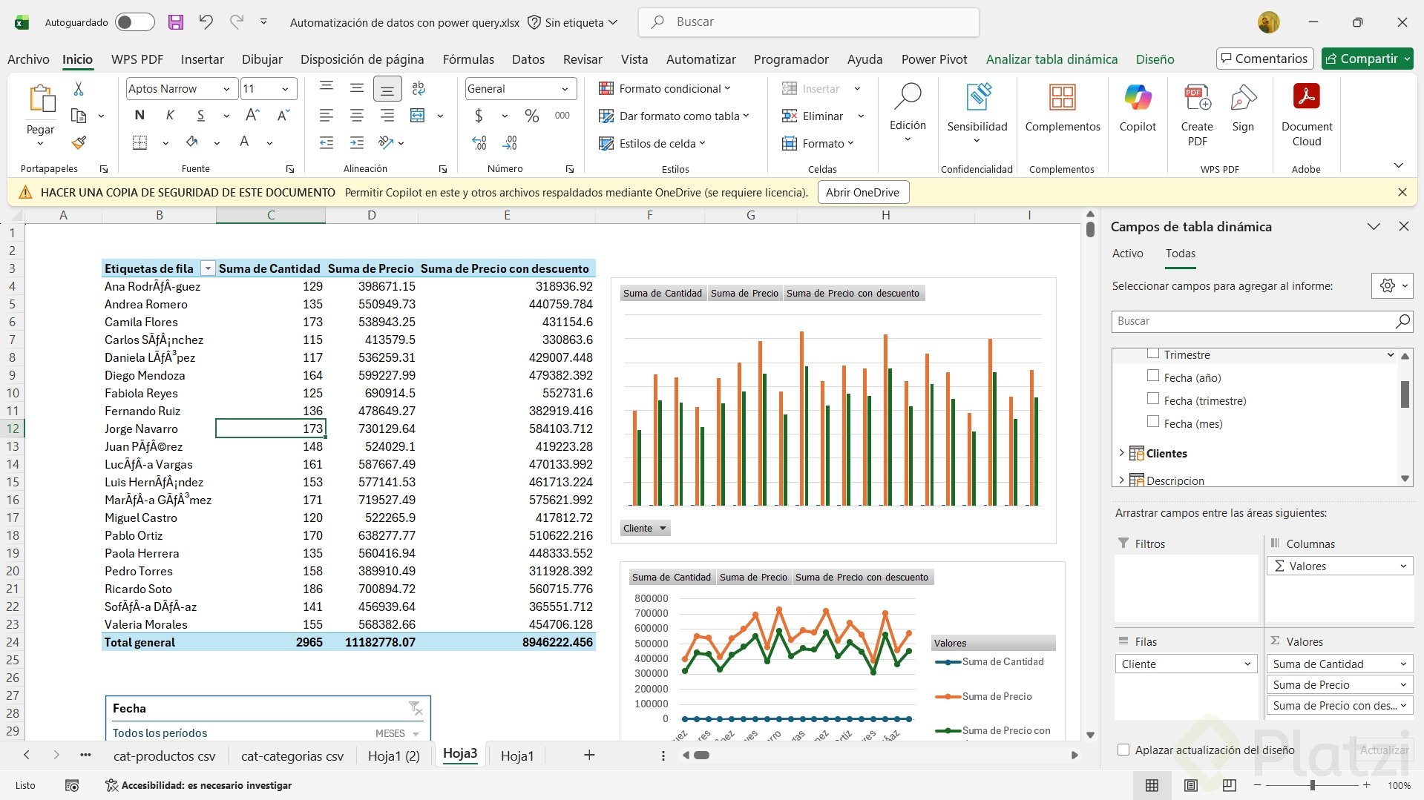
Task: Toggle bold formatting with N button
Action: [140, 116]
